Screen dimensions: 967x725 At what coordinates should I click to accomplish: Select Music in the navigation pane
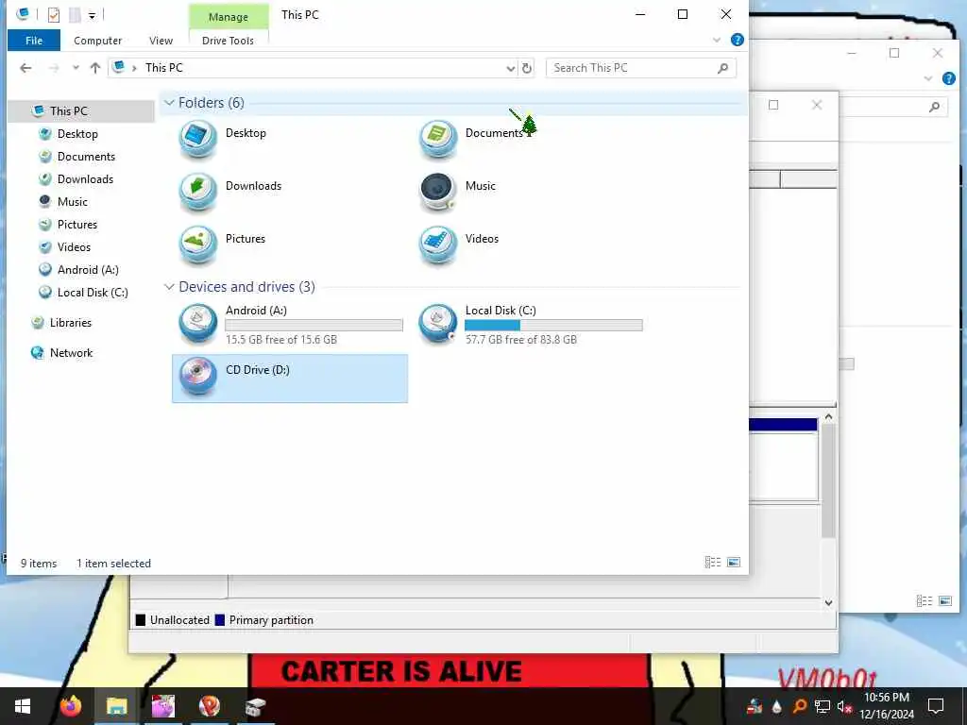(72, 202)
